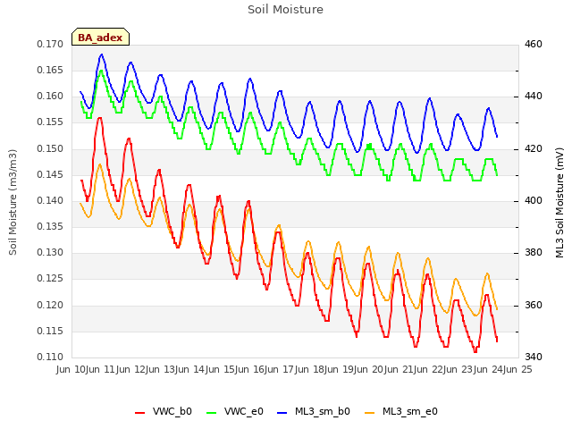This screenshot has height=429, width=572.
Task: Click the Jun 23 date label
Action: (458, 369)
